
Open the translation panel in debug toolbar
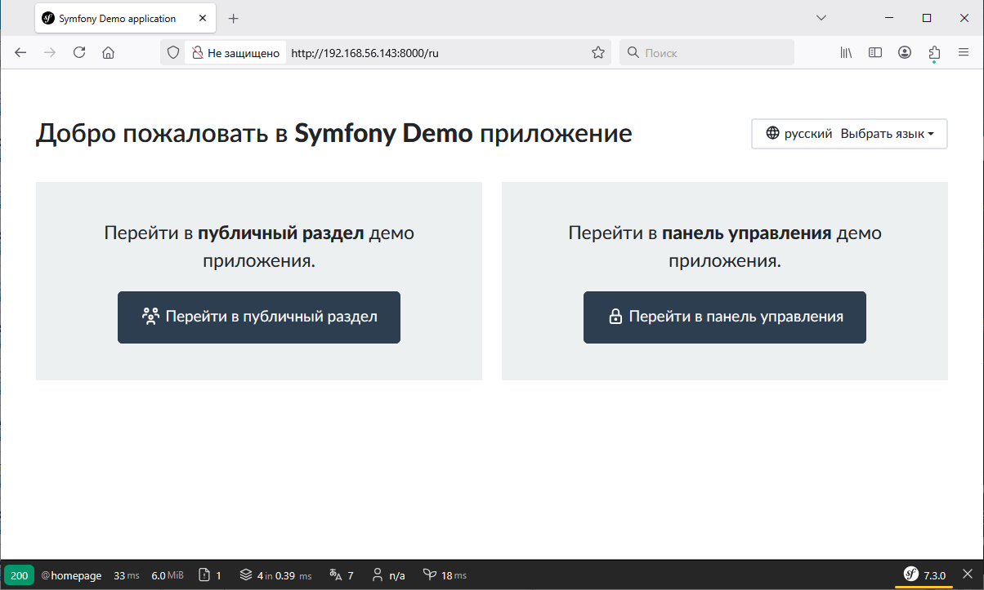point(341,575)
